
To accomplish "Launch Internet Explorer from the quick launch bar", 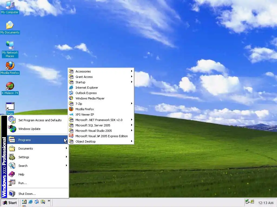I will (30, 202).
